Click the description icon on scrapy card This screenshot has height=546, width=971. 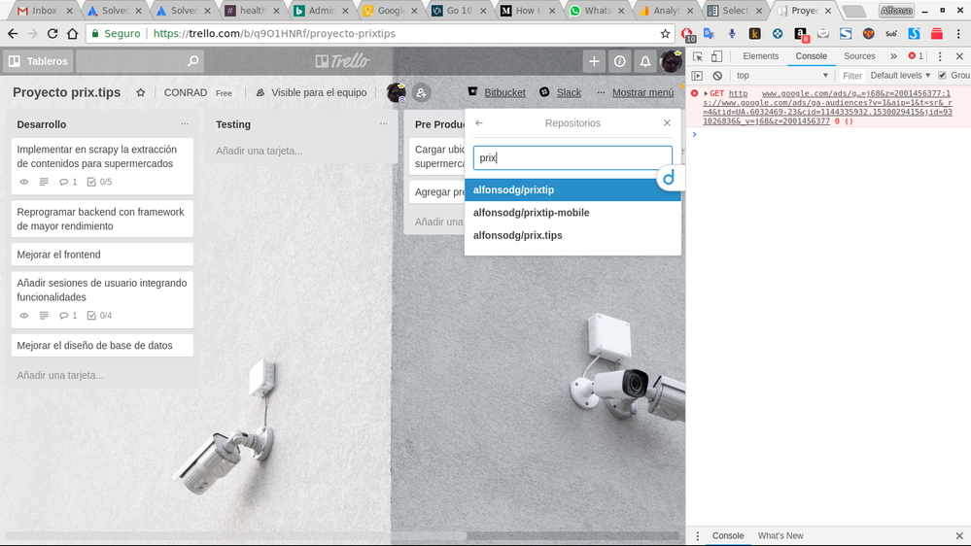pos(44,182)
